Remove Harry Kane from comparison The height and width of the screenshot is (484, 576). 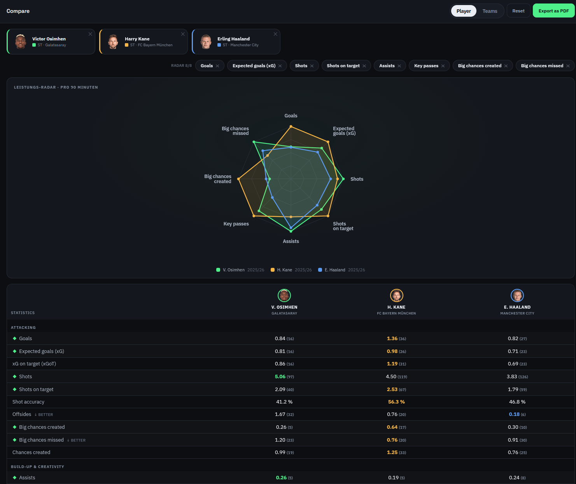coord(183,34)
